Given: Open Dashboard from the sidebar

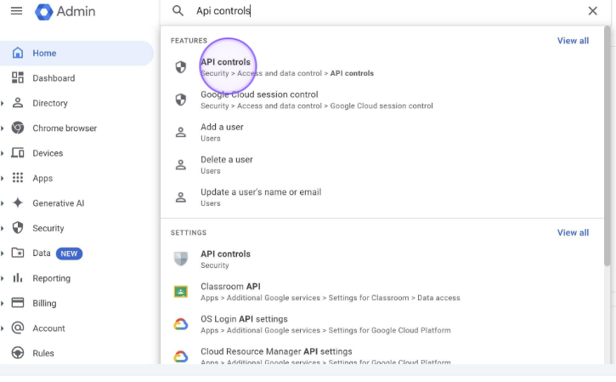Looking at the screenshot, I should click(54, 78).
